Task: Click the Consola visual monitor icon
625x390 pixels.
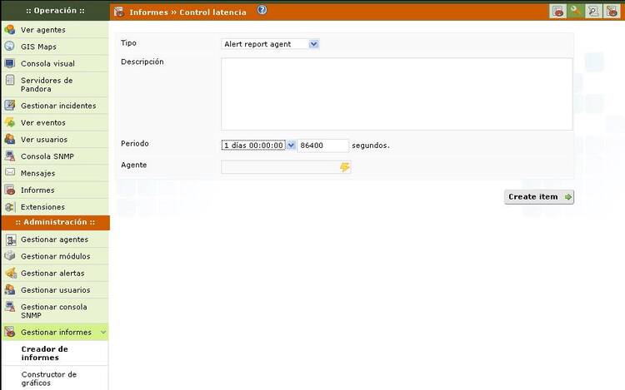Action: point(10,63)
